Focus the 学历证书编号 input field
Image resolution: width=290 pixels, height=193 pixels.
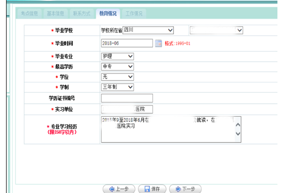[127, 98]
